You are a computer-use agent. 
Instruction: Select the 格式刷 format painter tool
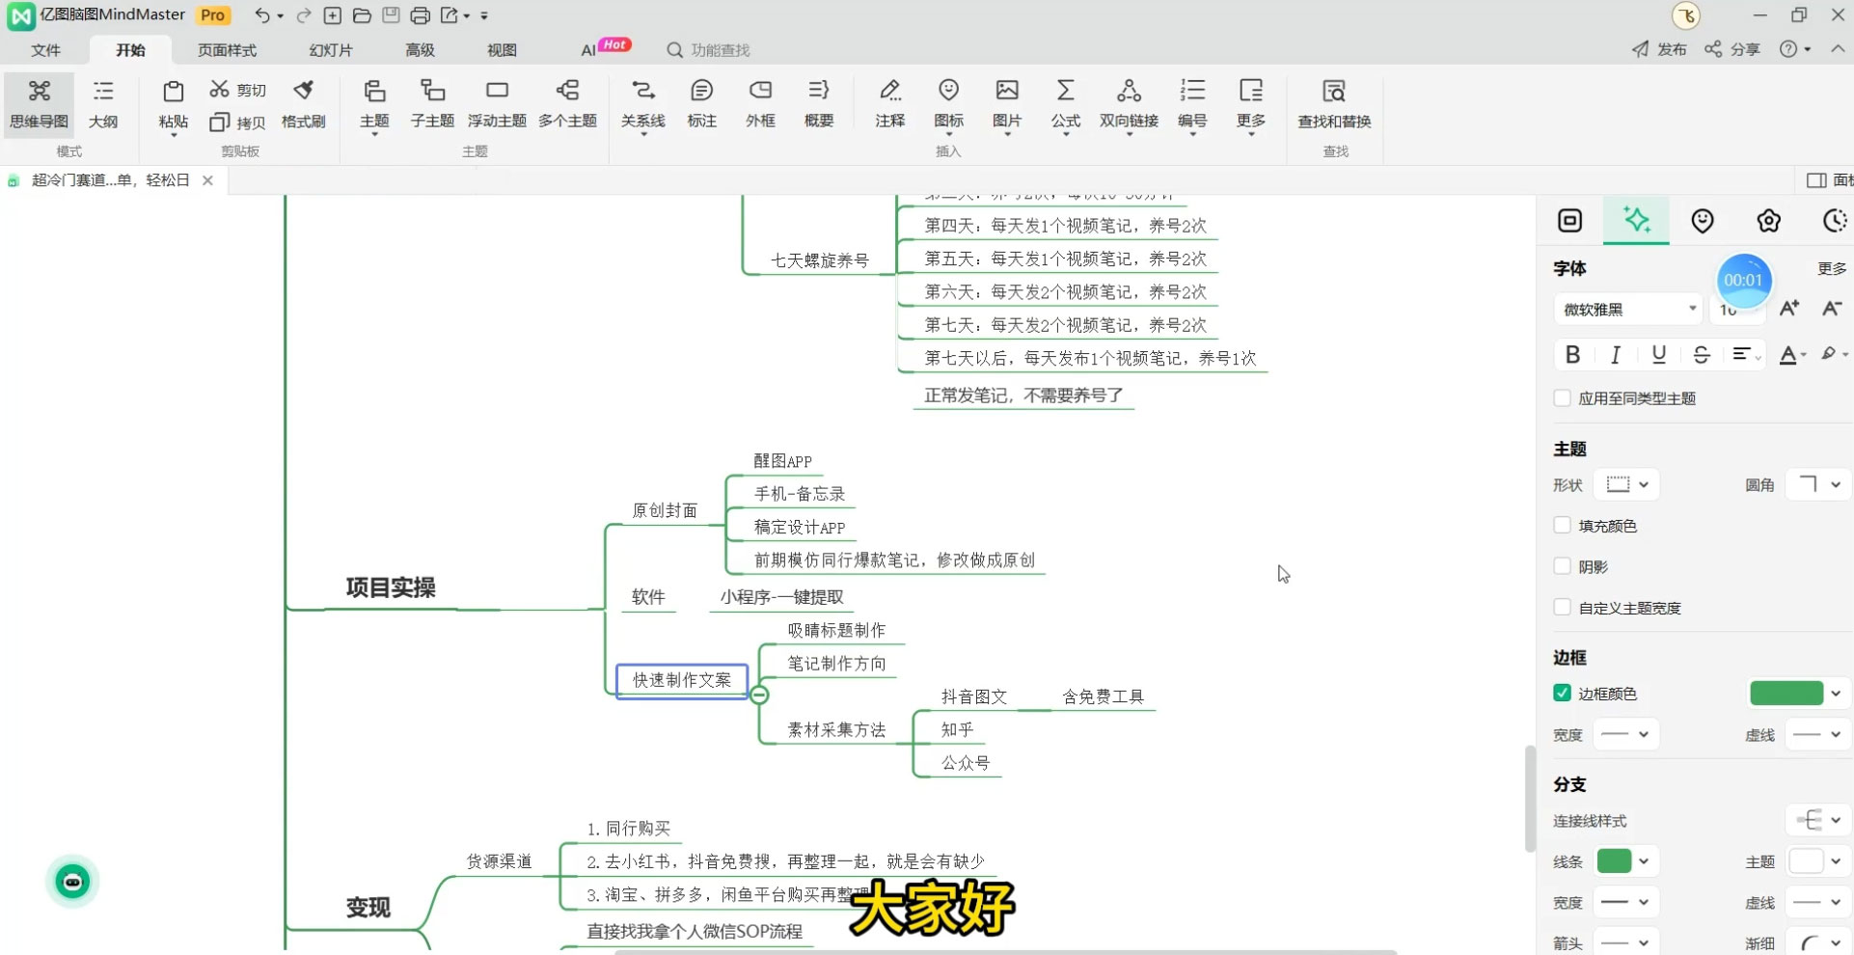click(x=303, y=104)
